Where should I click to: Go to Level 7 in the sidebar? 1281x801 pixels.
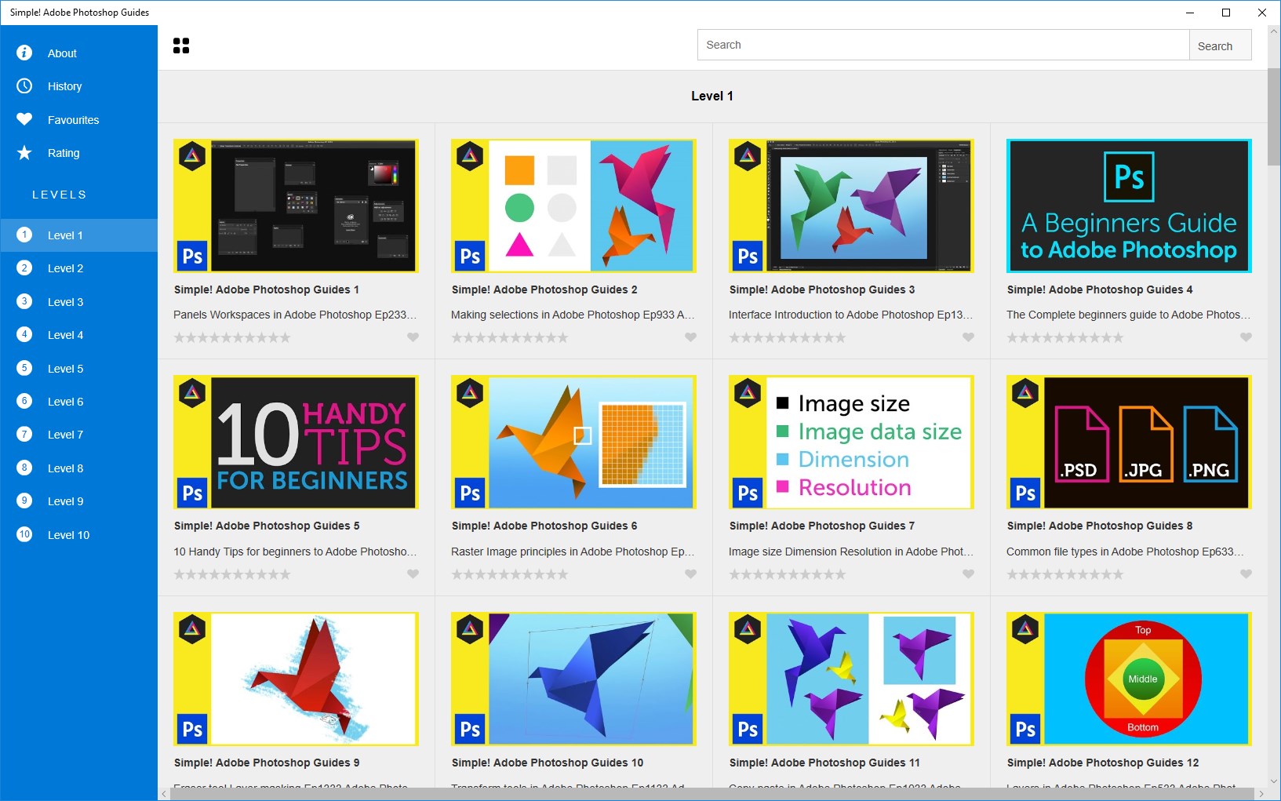click(x=78, y=435)
